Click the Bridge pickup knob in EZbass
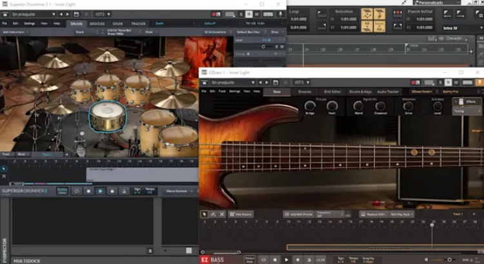 click(310, 106)
